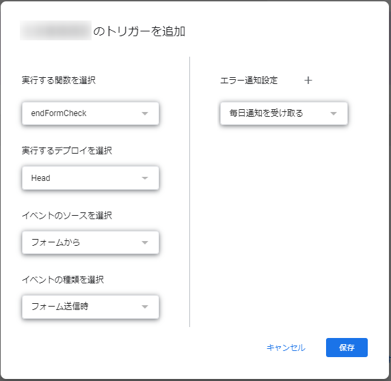Image resolution: width=391 pixels, height=381 pixels.
Task: Click the エラー通知設定 heading
Action: point(249,80)
